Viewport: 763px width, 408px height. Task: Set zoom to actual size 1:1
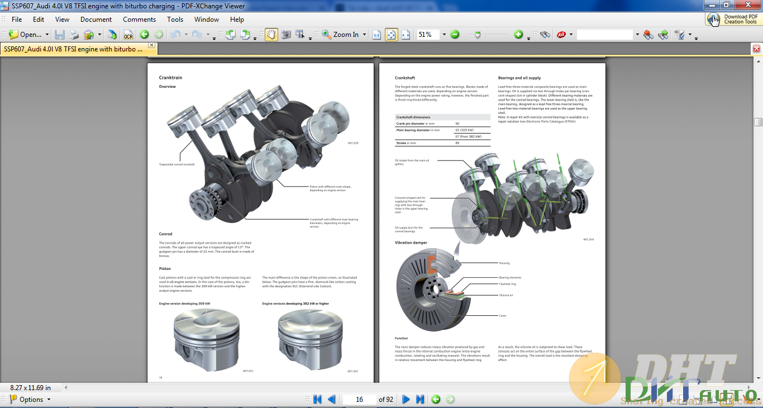377,35
